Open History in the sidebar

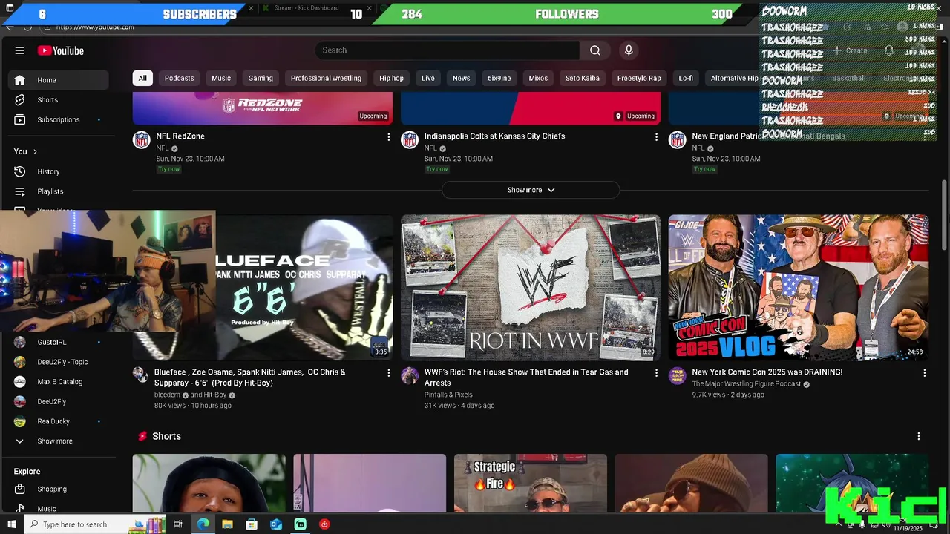point(59,171)
